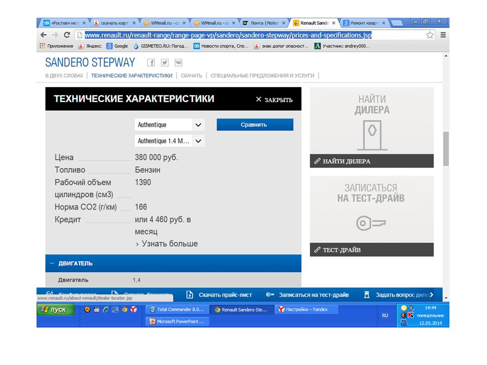Click the Тест-драйв dark bar link

372,249
